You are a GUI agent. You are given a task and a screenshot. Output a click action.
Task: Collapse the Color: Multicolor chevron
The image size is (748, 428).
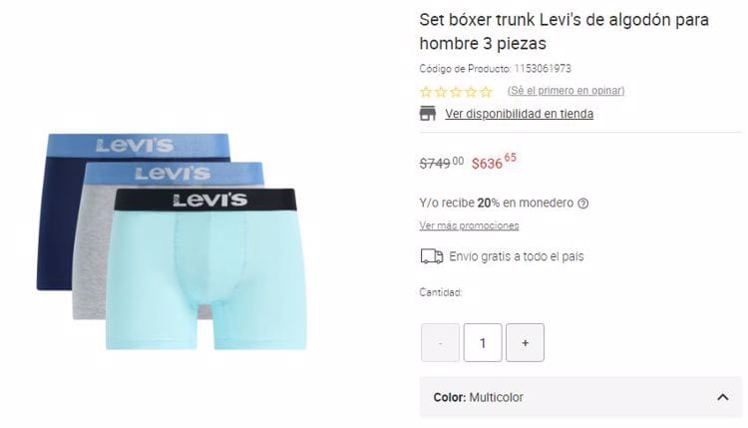[723, 397]
